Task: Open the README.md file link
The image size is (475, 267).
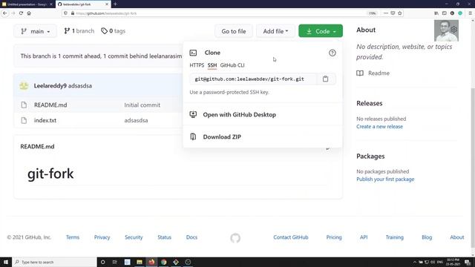Action: [x=50, y=105]
